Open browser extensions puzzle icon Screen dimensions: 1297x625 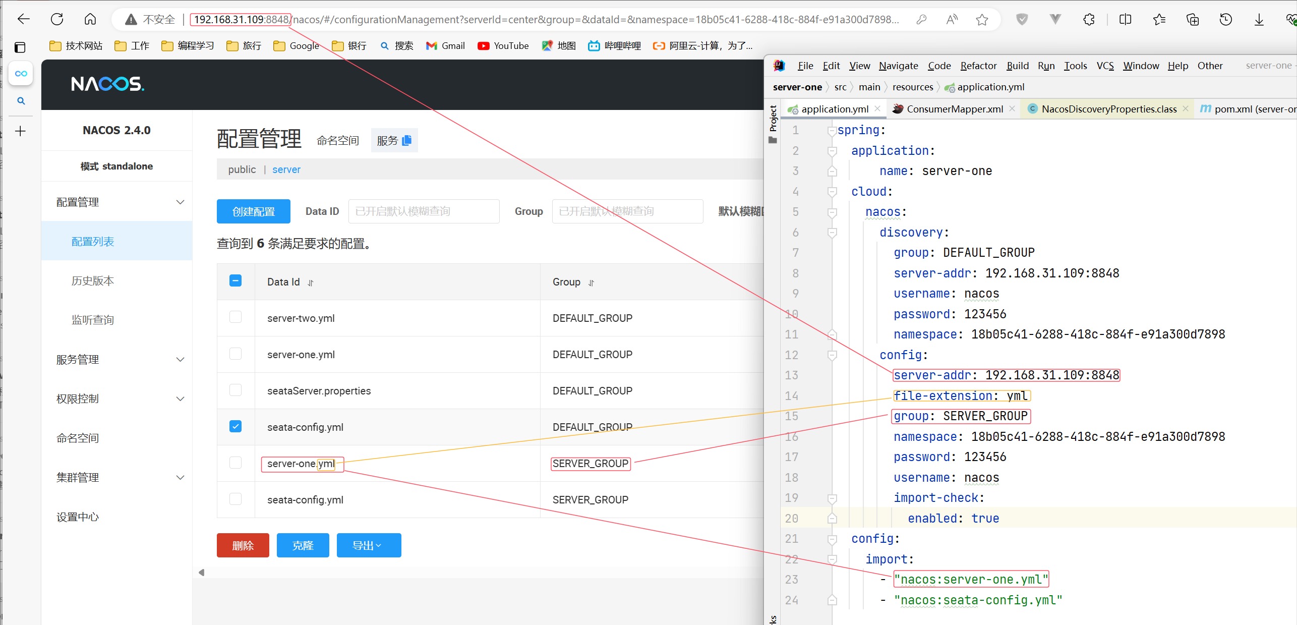click(x=1089, y=20)
